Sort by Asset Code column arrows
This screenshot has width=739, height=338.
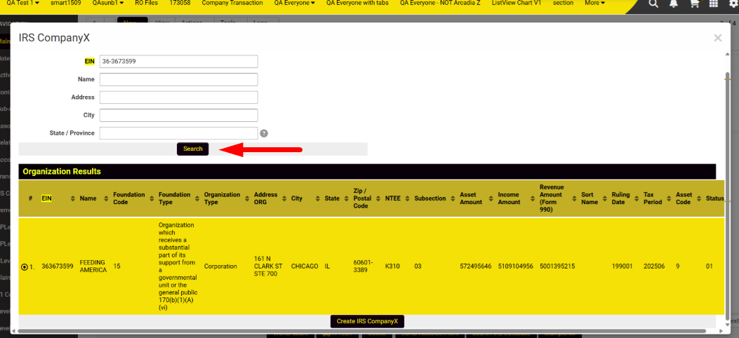698,198
